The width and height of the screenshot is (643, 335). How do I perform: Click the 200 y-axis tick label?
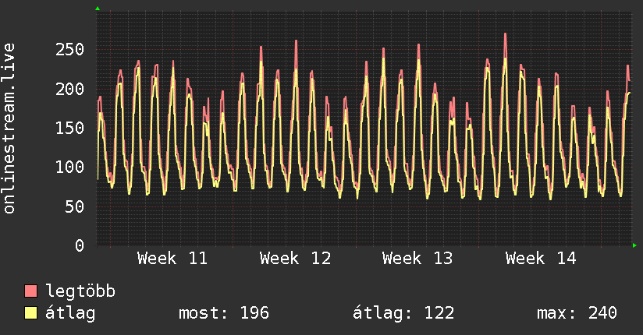(69, 89)
